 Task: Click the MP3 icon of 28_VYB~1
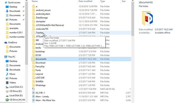(33, 93)
